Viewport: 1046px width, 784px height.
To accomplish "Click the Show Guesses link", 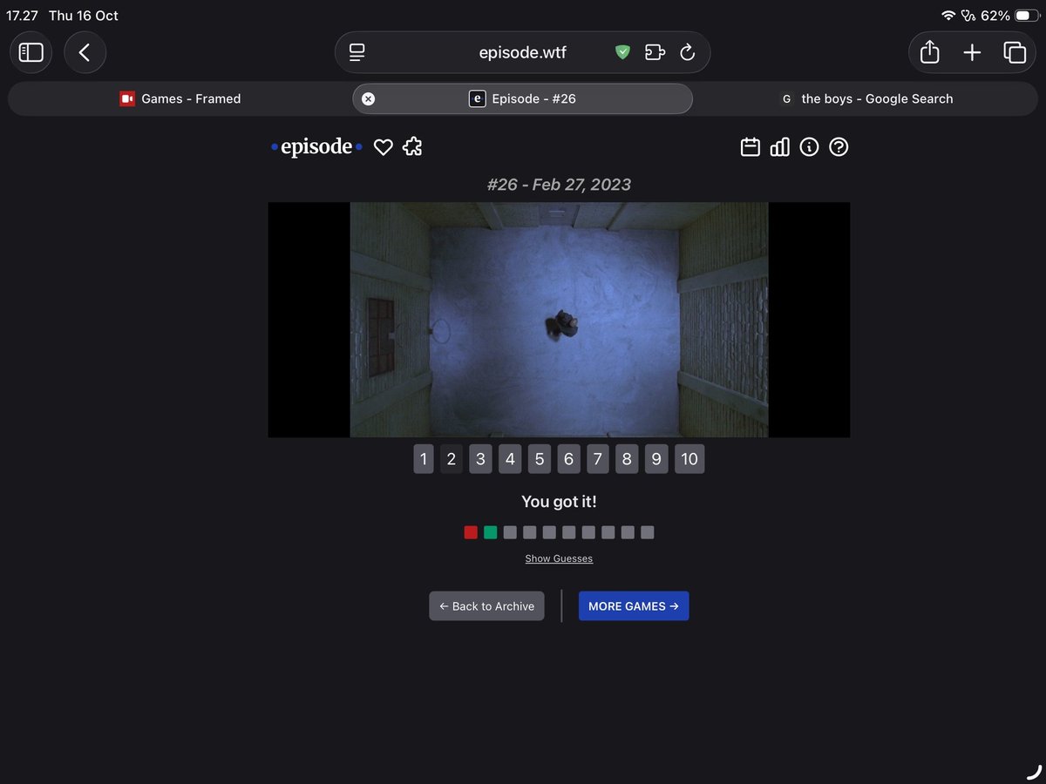I will (x=559, y=558).
